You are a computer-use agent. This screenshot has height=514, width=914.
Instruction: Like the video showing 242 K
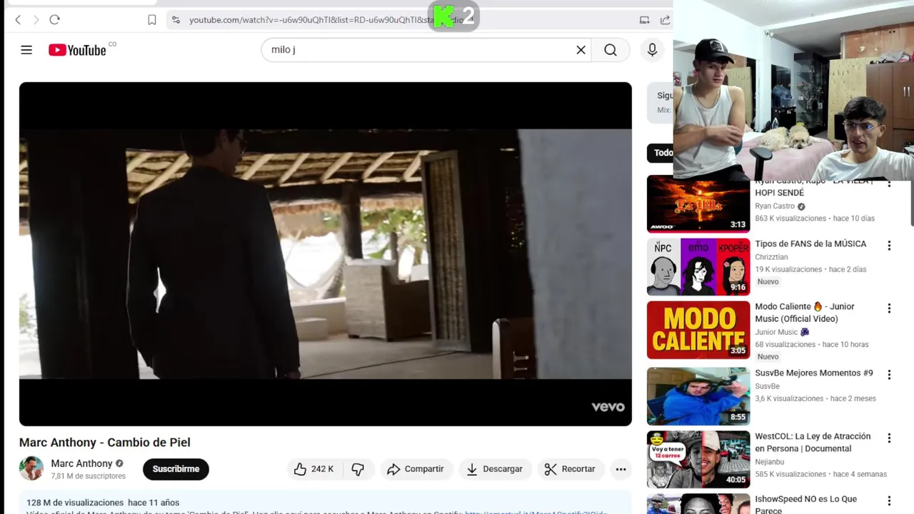tap(313, 469)
